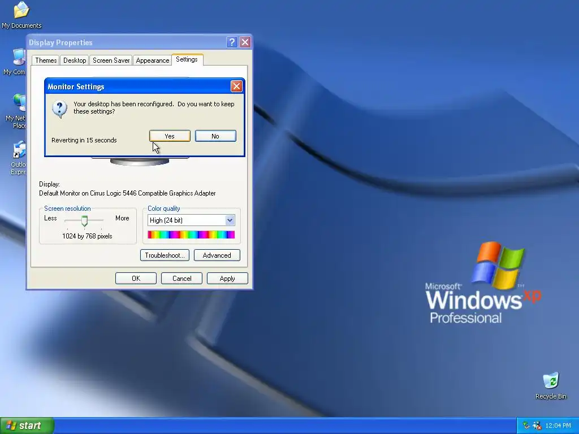This screenshot has width=579, height=434.
Task: Close the Display Properties window
Action: pyautogui.click(x=245, y=42)
